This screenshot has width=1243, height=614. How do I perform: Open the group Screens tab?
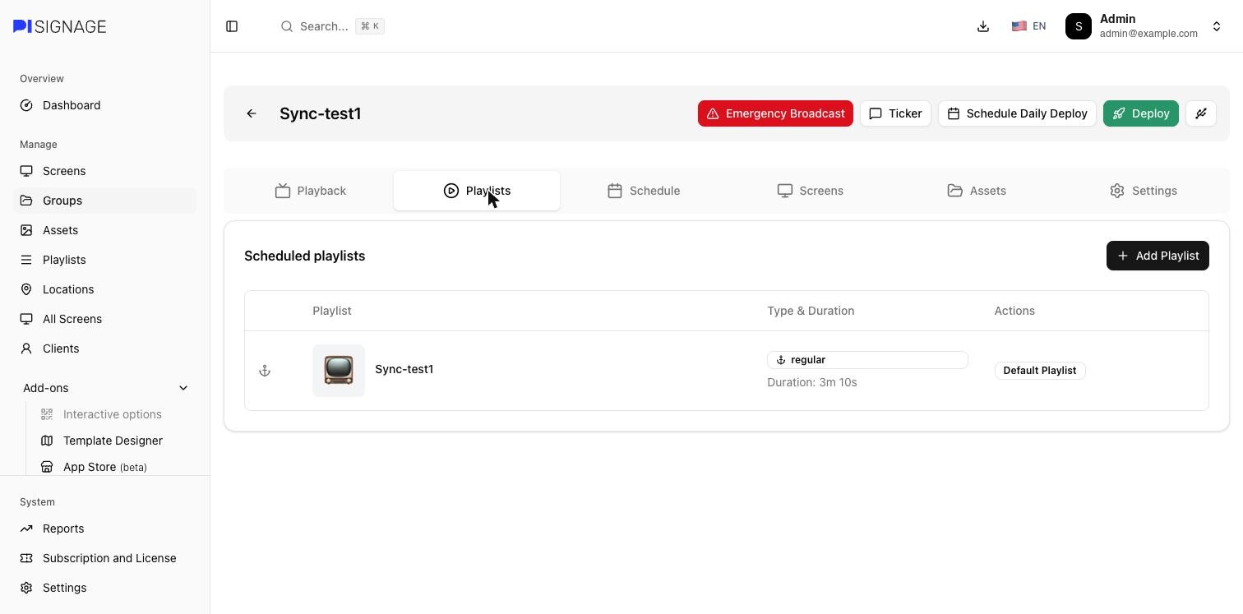811,191
